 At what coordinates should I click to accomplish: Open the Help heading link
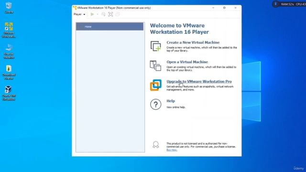(x=171, y=101)
